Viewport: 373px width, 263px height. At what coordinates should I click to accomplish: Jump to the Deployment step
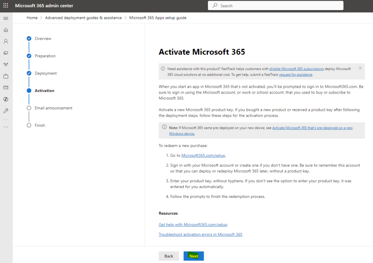46,73
